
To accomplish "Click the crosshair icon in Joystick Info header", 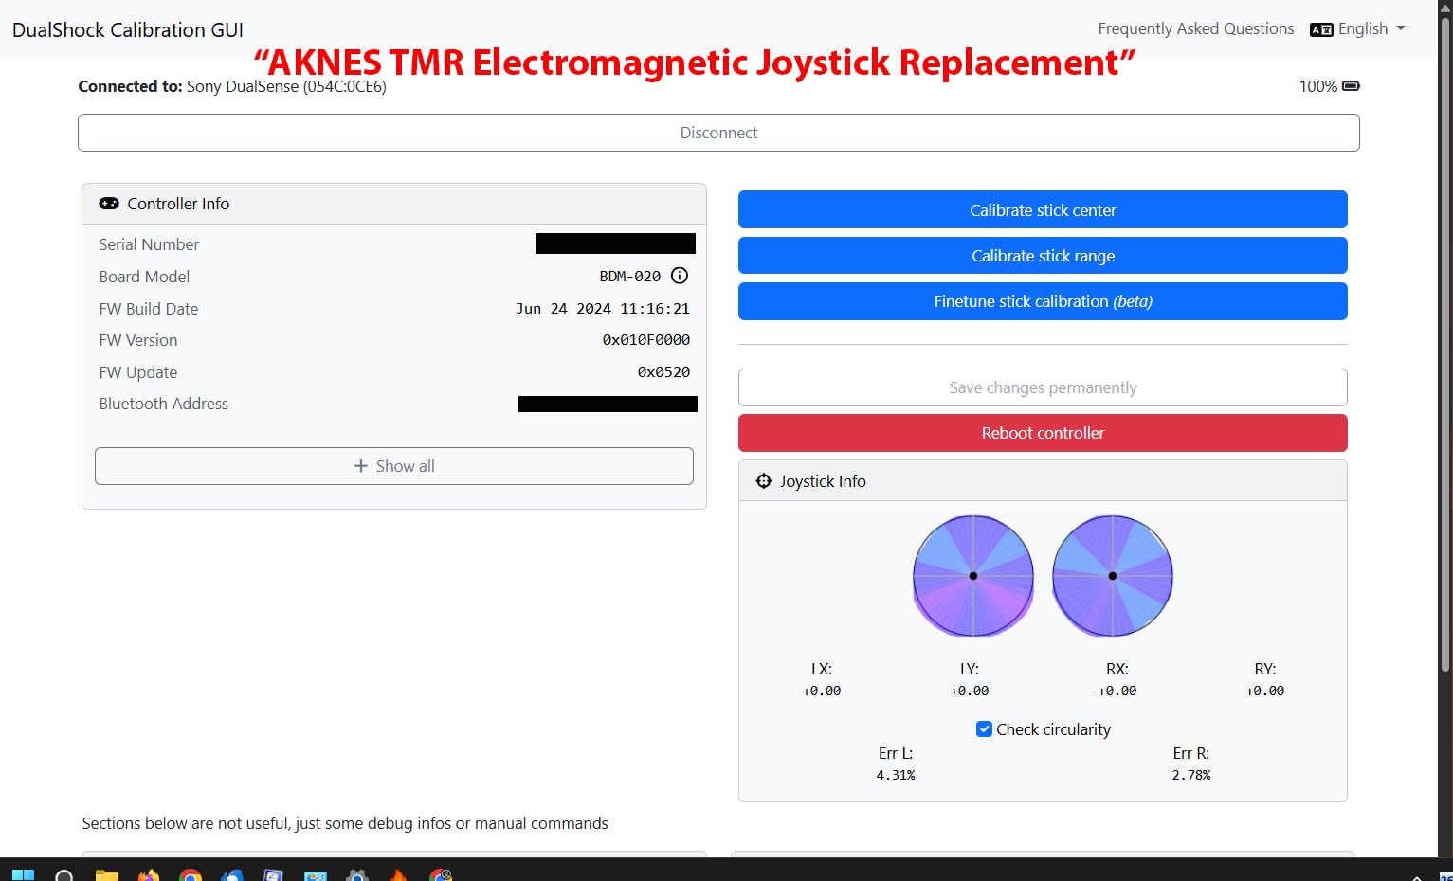I will point(764,481).
